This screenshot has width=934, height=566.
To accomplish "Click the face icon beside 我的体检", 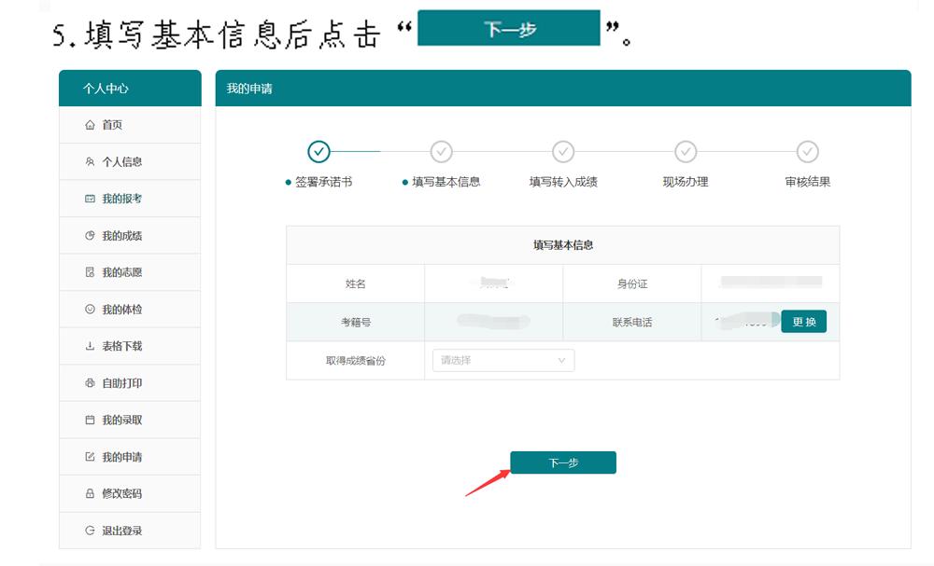I will pyautogui.click(x=90, y=309).
